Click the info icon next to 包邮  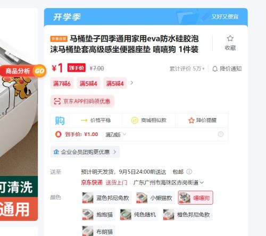tap(189, 172)
